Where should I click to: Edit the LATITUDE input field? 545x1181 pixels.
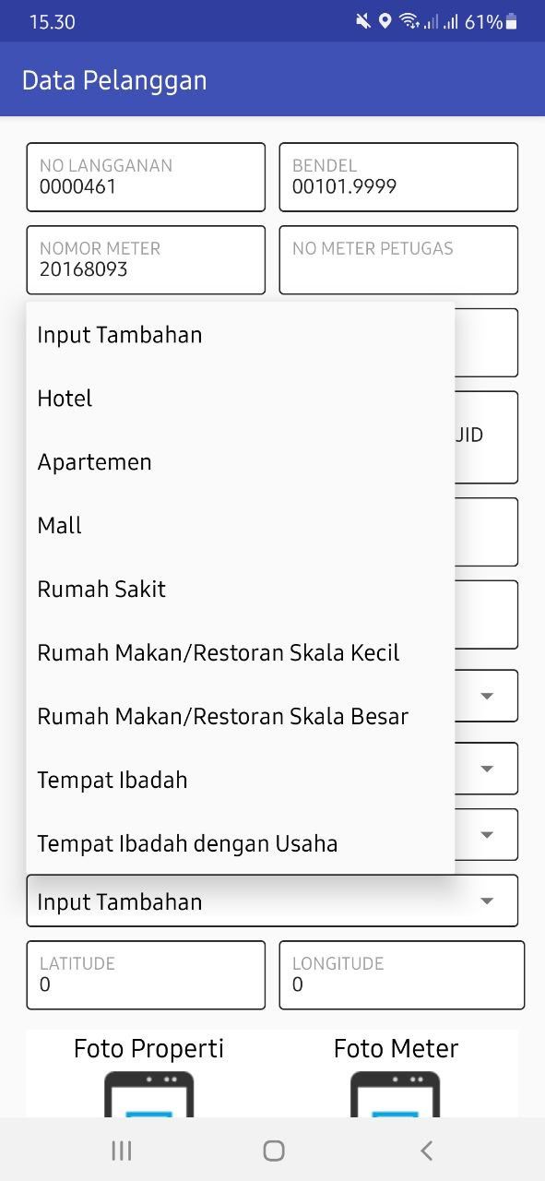(x=146, y=975)
